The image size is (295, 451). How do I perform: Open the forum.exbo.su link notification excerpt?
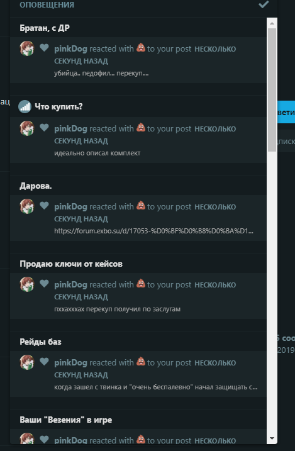click(x=154, y=231)
